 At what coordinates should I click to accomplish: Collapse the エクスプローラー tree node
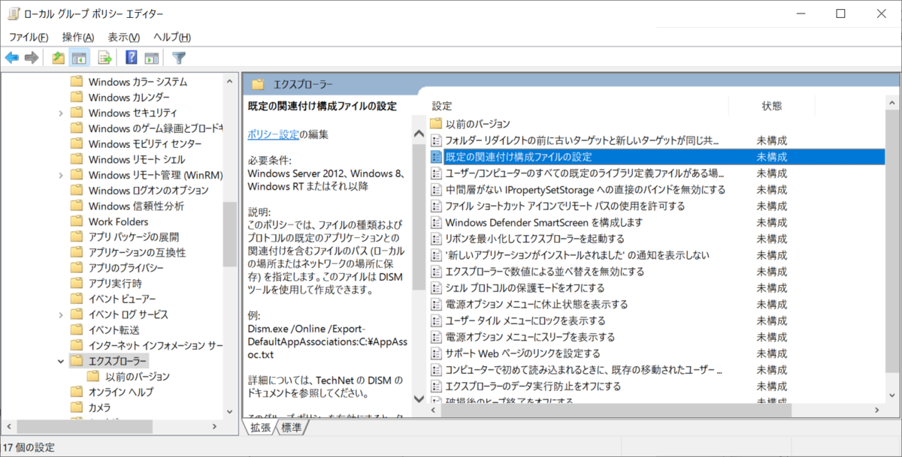[60, 360]
